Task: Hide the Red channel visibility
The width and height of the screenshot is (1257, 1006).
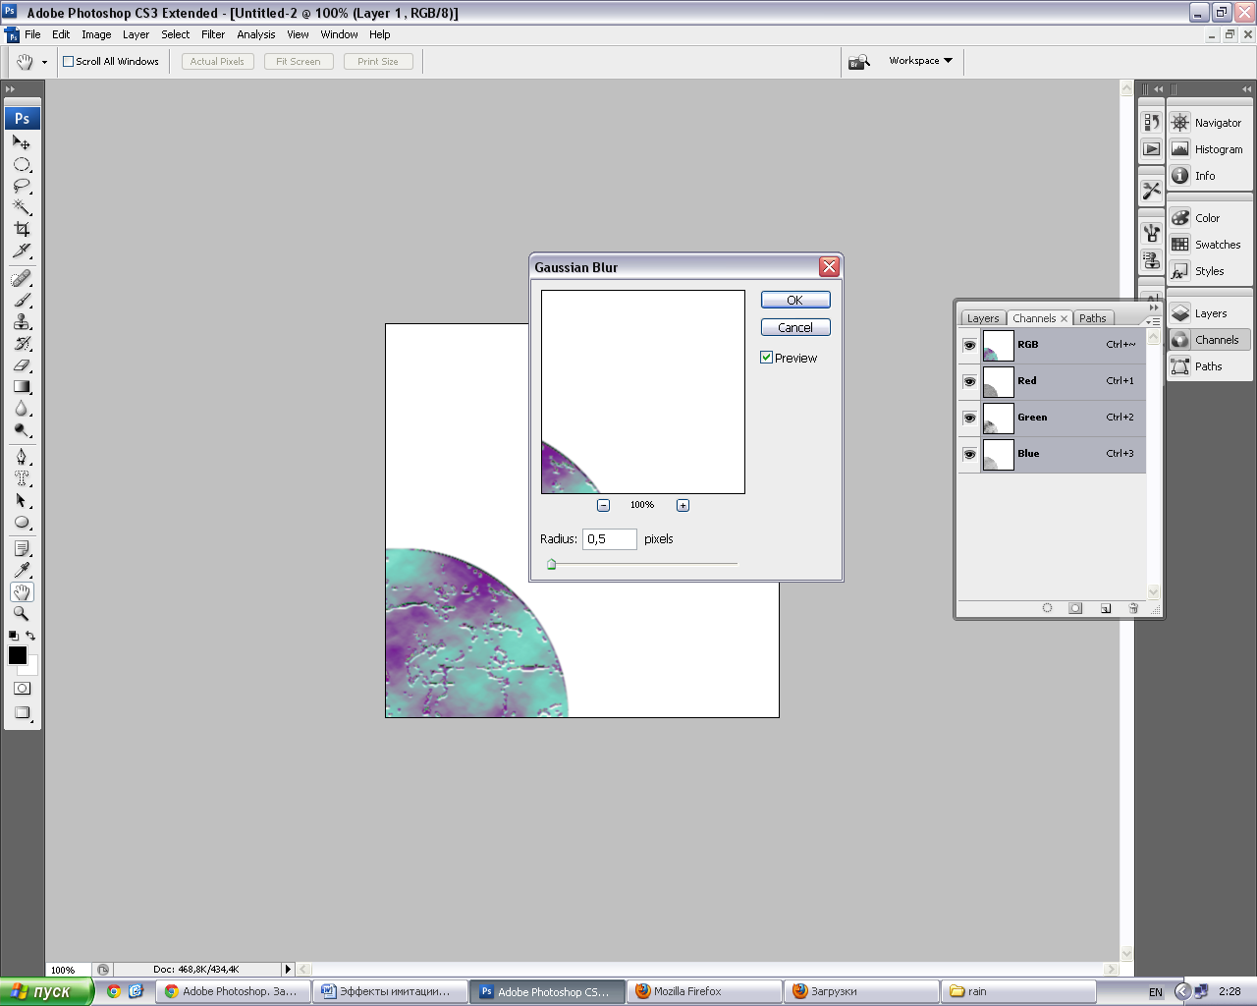Action: coord(969,381)
